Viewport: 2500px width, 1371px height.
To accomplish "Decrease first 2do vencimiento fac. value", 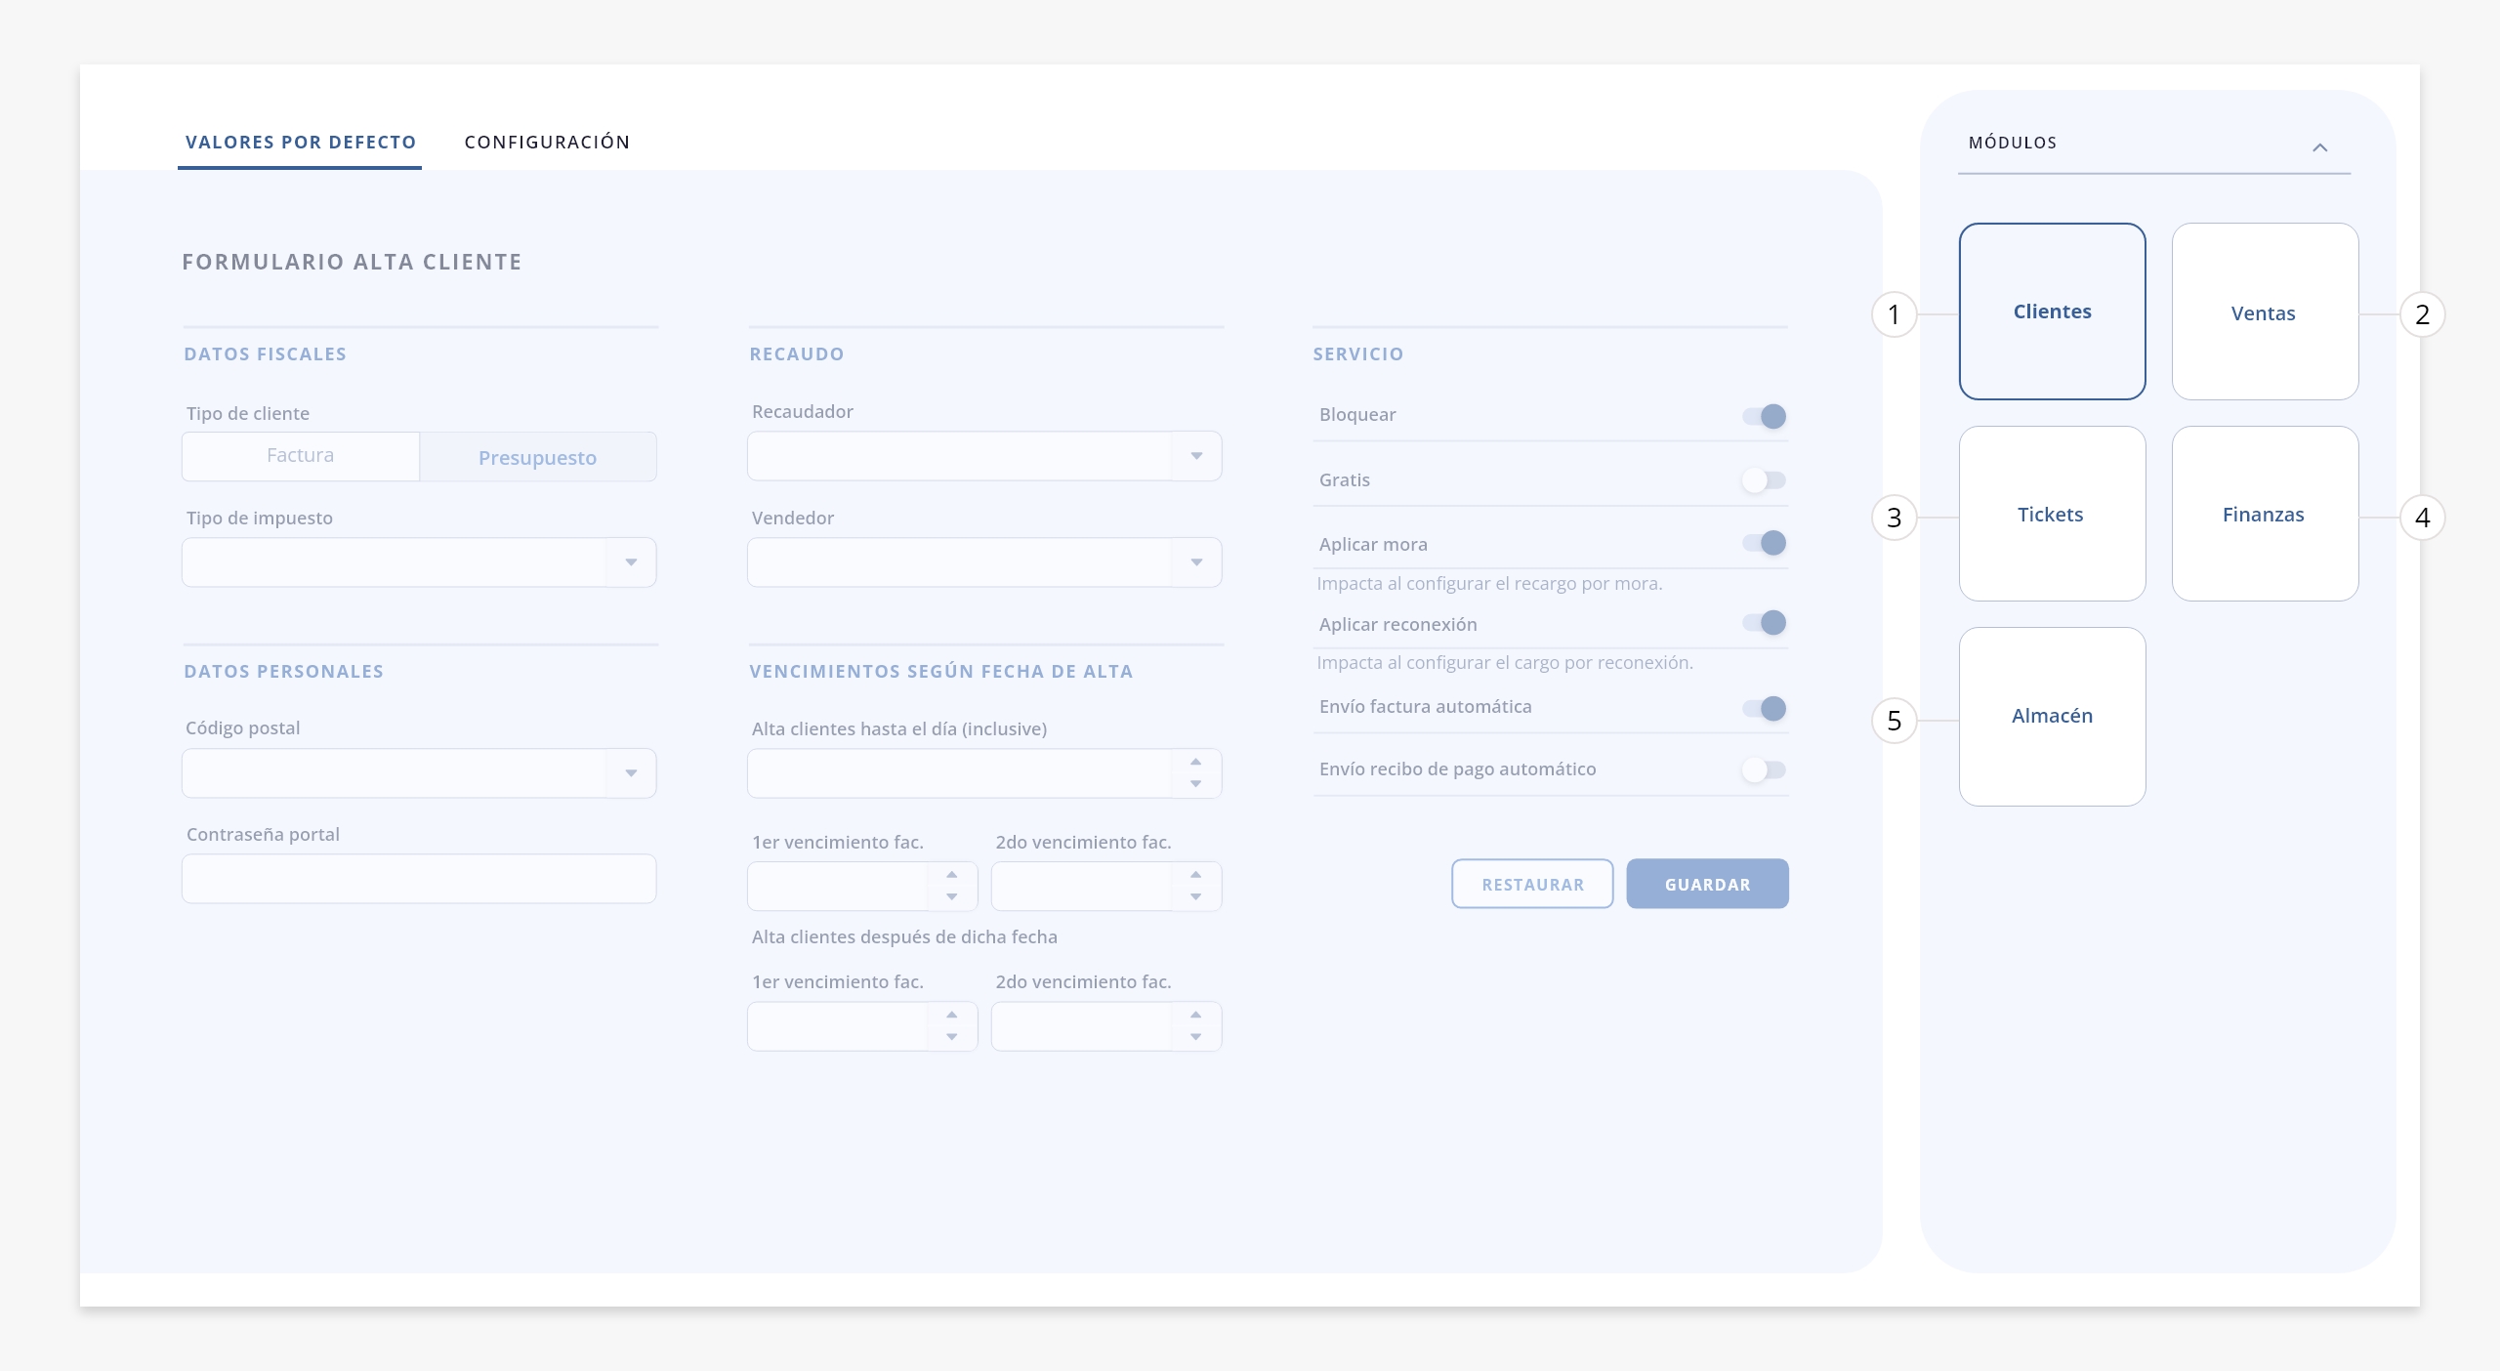I will point(1195,897).
